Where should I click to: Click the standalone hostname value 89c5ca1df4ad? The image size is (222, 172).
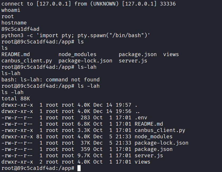pyautogui.click(x=20, y=29)
